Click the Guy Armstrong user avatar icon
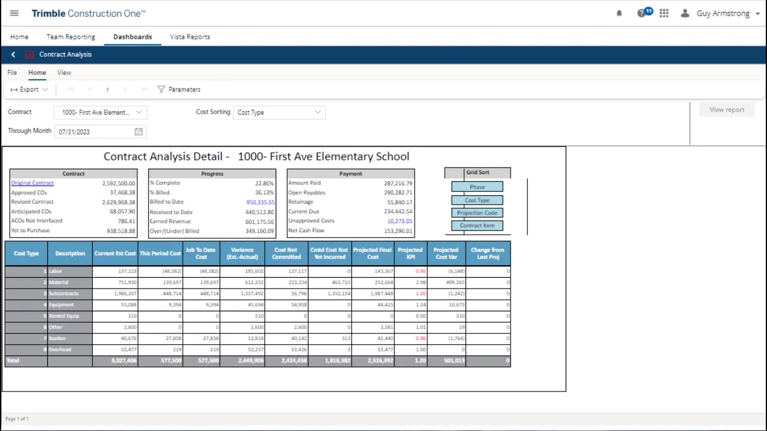The height and width of the screenshot is (431, 767). [x=685, y=13]
